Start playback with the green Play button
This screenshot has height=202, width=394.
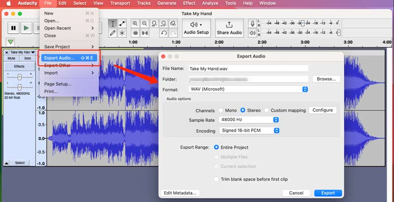tap(26, 28)
